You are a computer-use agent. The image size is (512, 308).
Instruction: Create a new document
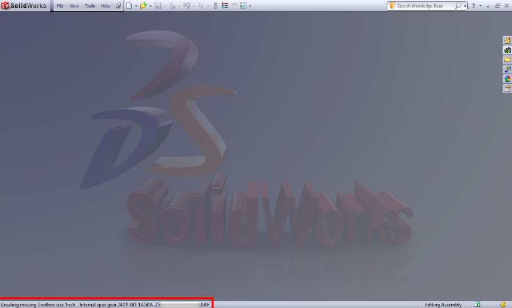coord(129,5)
